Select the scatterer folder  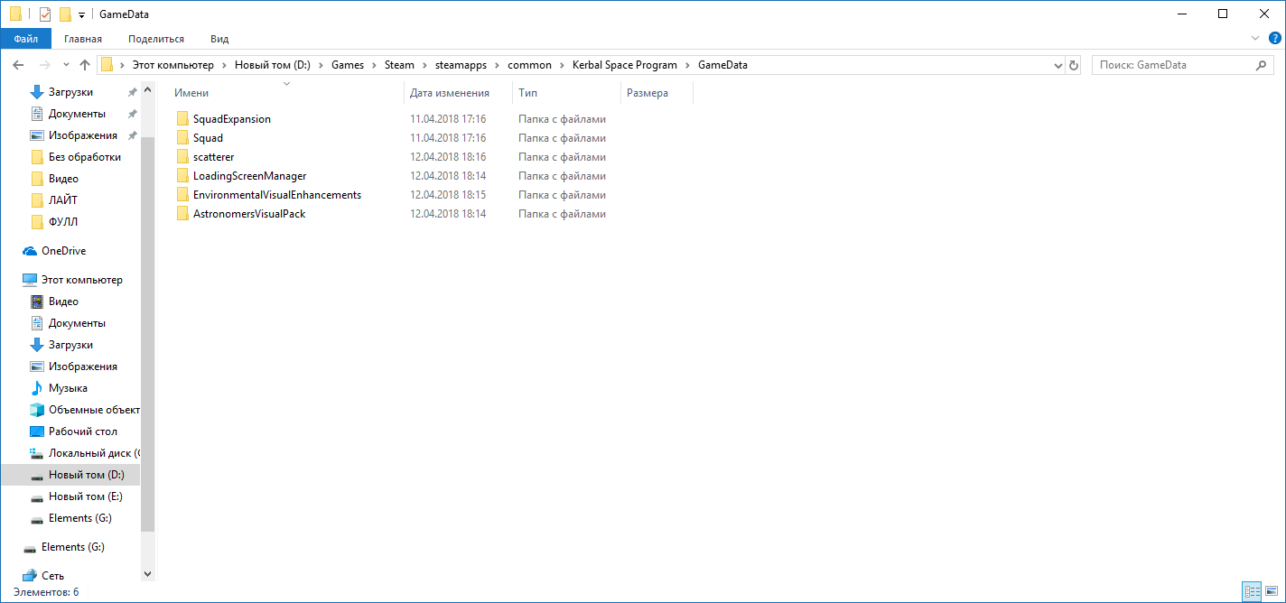(x=213, y=157)
